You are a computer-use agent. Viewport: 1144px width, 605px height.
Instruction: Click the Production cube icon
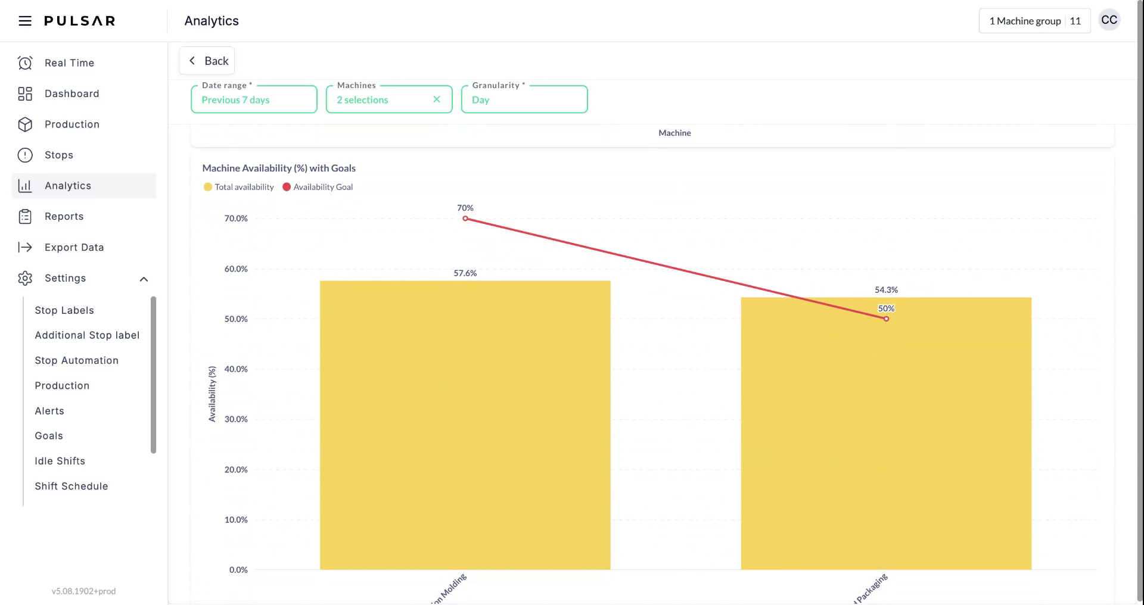click(x=25, y=124)
